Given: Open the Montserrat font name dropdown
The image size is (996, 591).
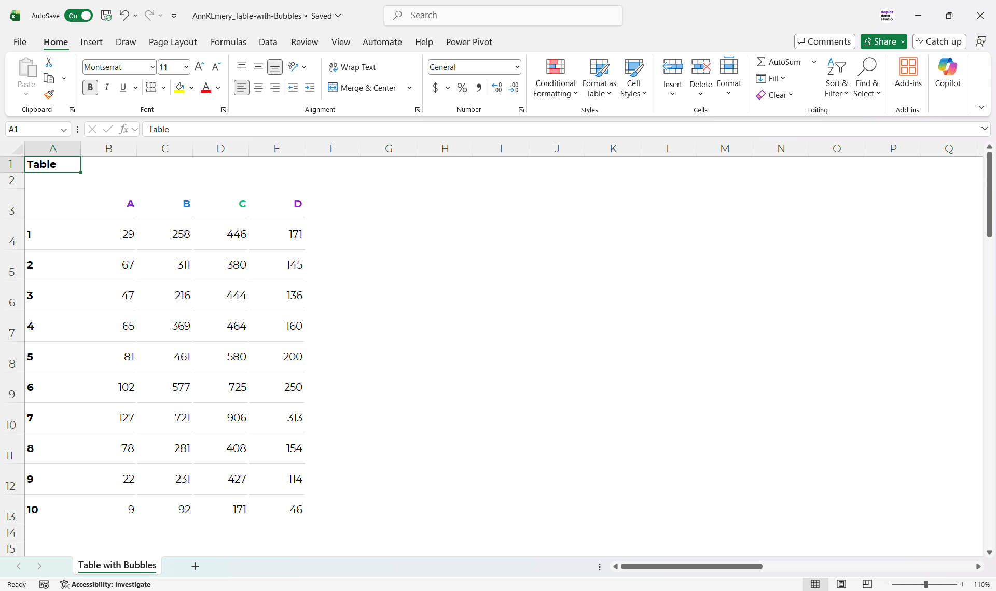Looking at the screenshot, I should point(153,67).
